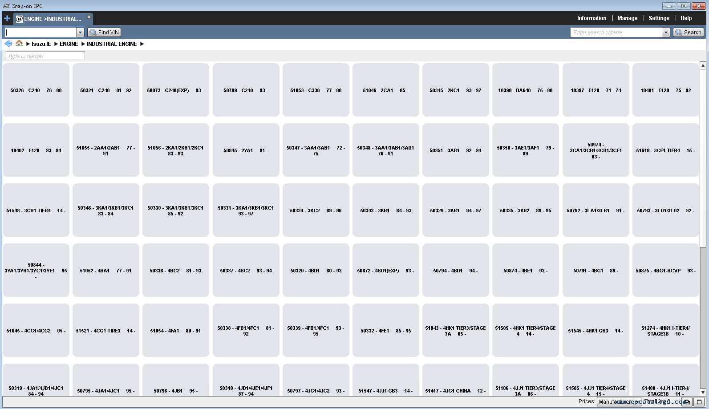Focus the VIN input field
The image size is (709, 409).
coord(41,32)
